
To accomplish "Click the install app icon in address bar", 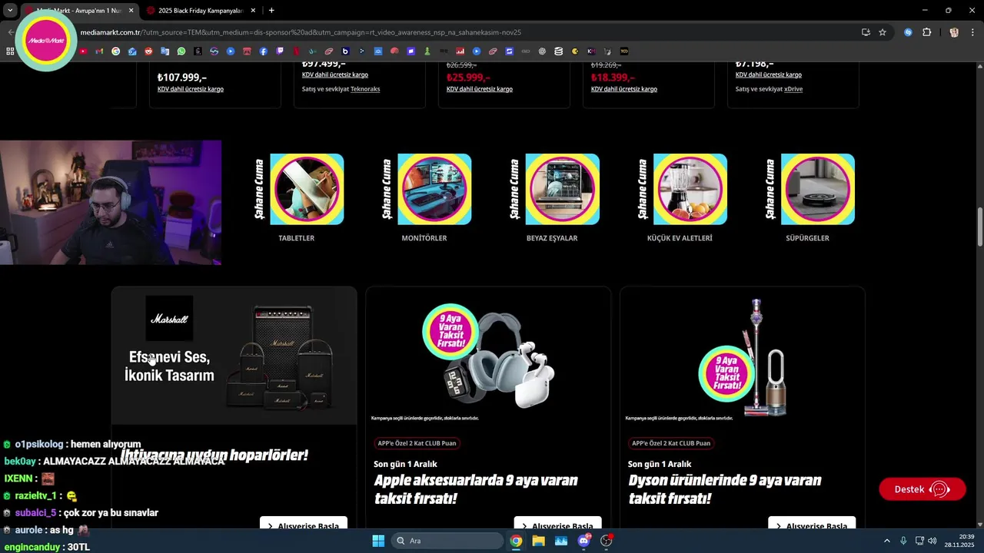I will [866, 32].
